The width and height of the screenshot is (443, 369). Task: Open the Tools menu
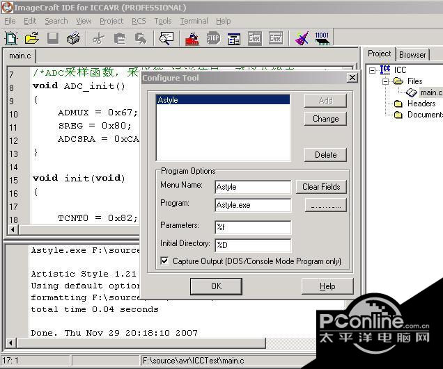[163, 21]
